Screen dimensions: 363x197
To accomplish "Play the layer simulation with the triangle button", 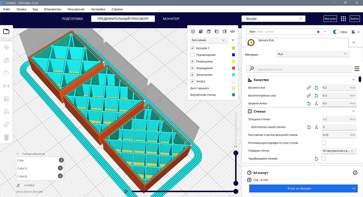I will (126, 191).
